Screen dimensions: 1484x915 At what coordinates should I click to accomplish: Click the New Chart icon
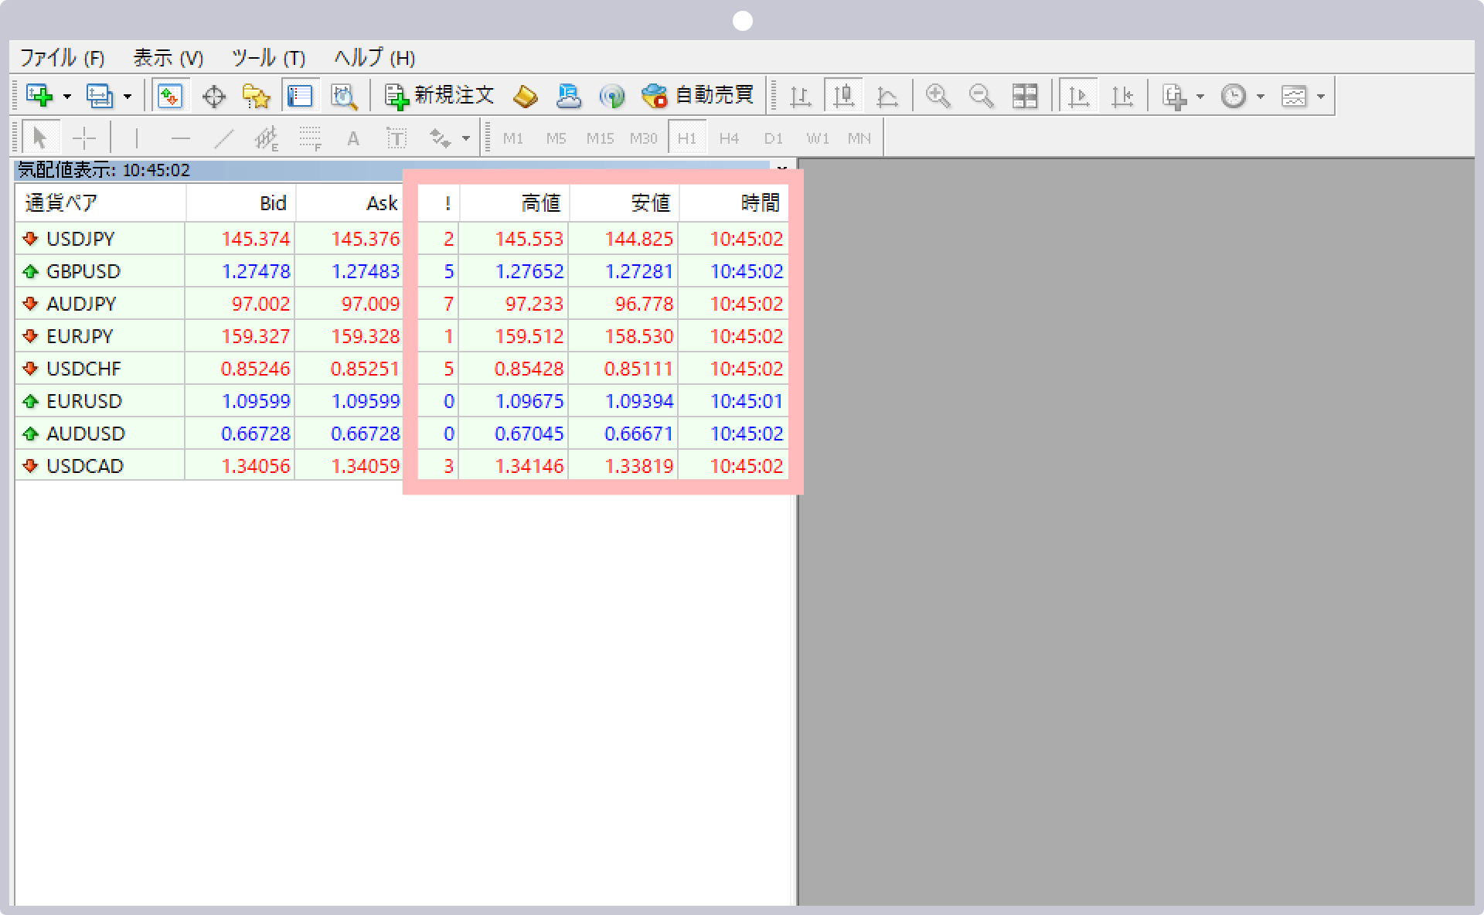(39, 96)
